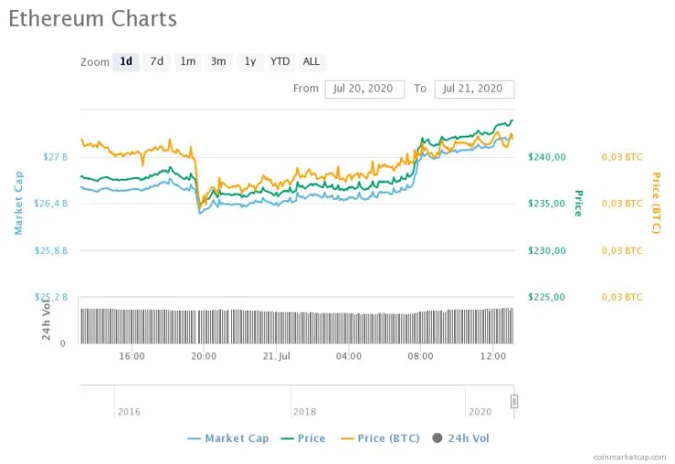Open the coinmarketcap.com credit link
Image resolution: width=675 pixels, height=464 pixels.
coord(631,456)
